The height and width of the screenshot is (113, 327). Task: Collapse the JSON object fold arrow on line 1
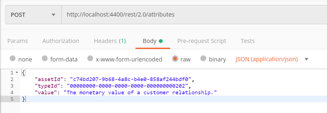point(17,73)
